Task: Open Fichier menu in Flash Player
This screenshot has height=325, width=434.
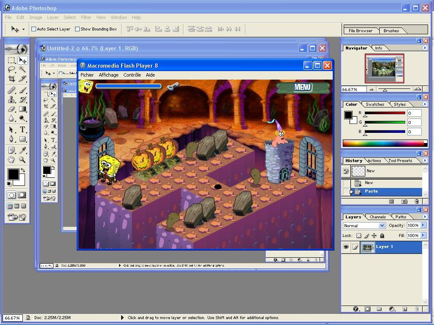Action: click(x=87, y=75)
